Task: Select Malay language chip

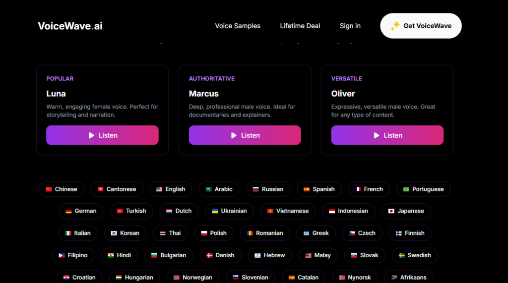Action: (x=318, y=255)
